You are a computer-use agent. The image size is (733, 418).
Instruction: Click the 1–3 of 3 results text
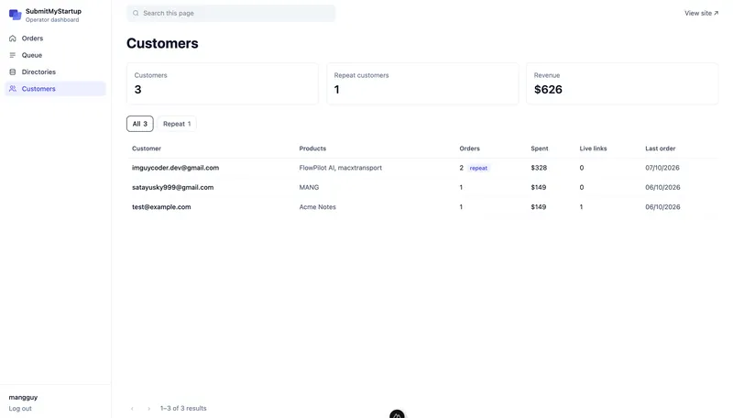pos(183,408)
